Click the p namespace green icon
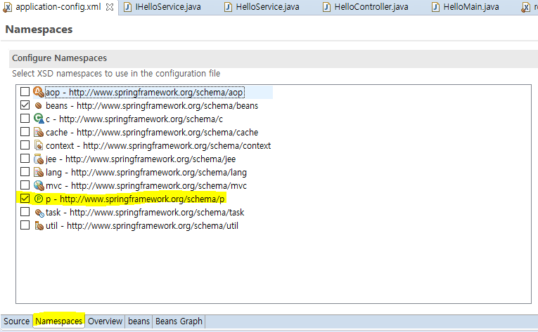The width and height of the screenshot is (538, 332). point(39,199)
